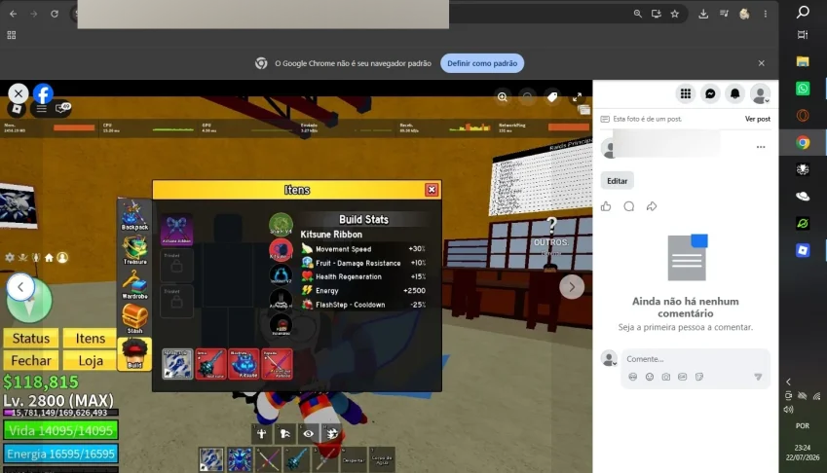Open Task View on taskbar
Viewport: 827px width, 473px height.
(803, 35)
